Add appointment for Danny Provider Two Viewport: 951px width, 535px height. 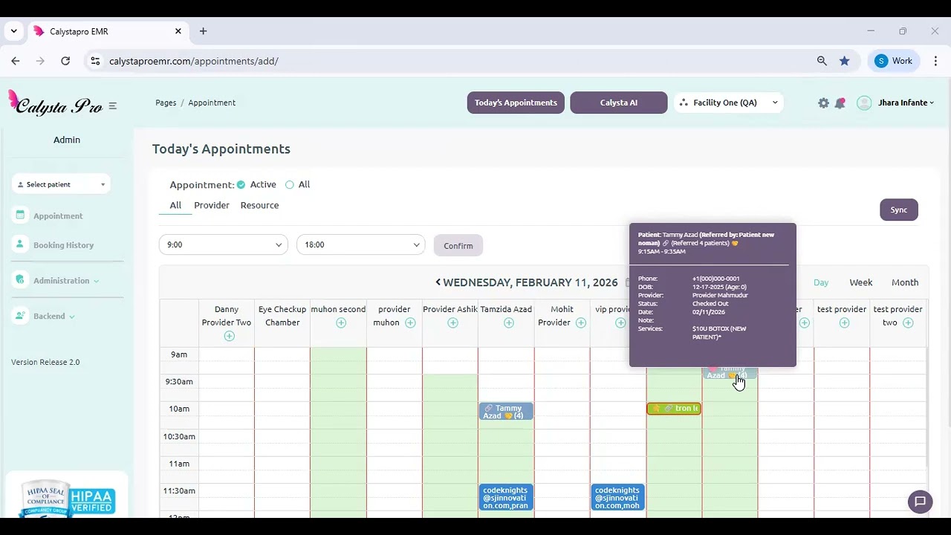[x=229, y=336]
